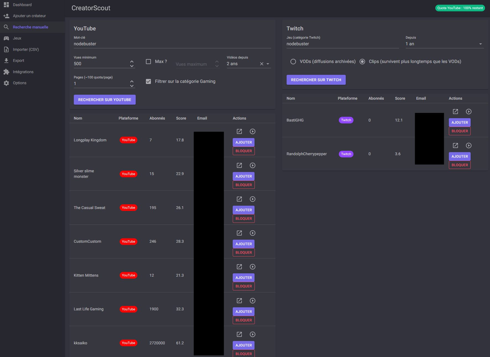Viewport: 490px width, 357px height.
Task: Click RECHERCHER SUR YOUTUBE button
Action: [x=105, y=100]
